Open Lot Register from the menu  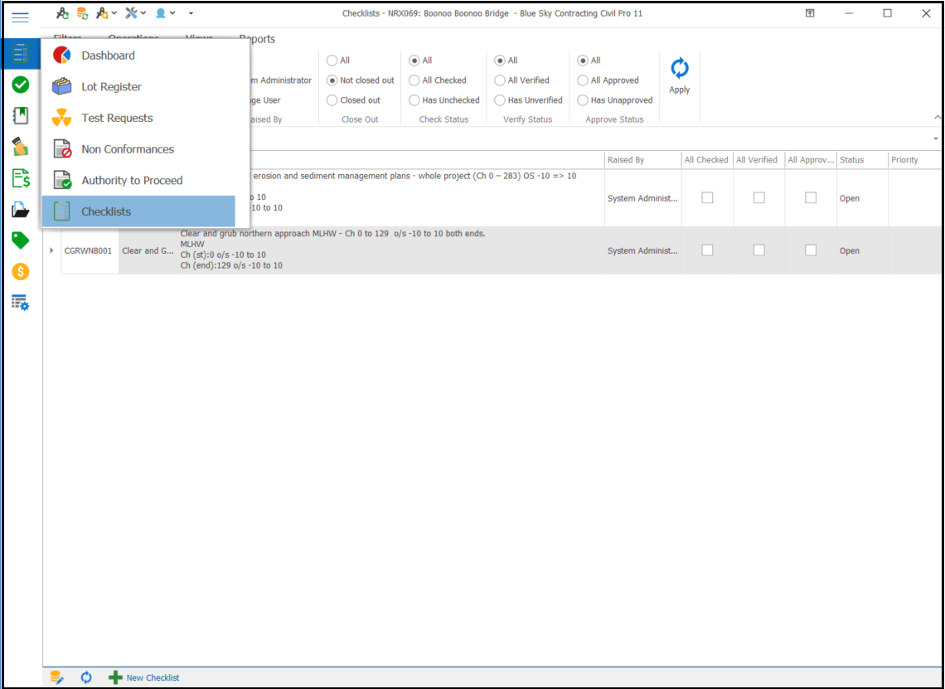(111, 87)
